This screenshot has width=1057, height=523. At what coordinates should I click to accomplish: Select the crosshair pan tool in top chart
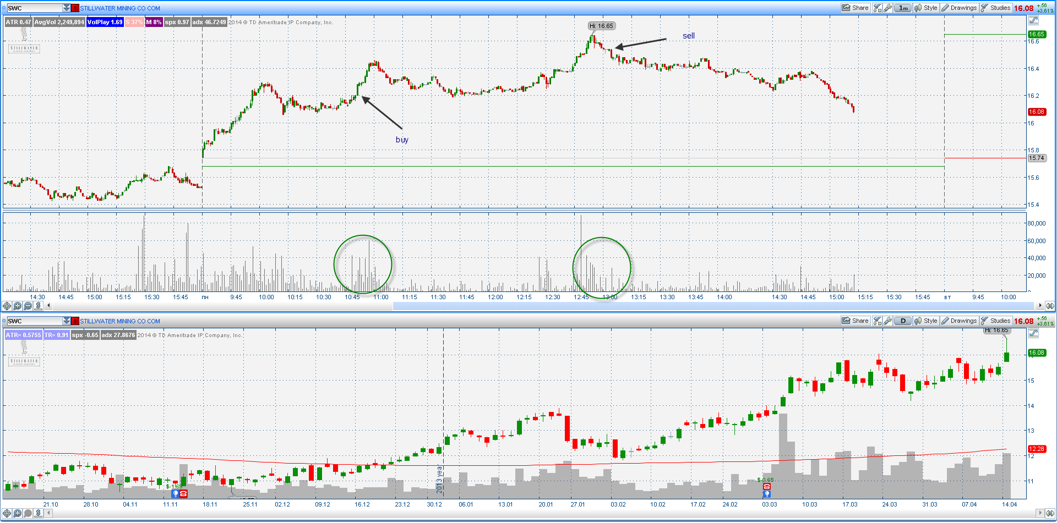(7, 306)
